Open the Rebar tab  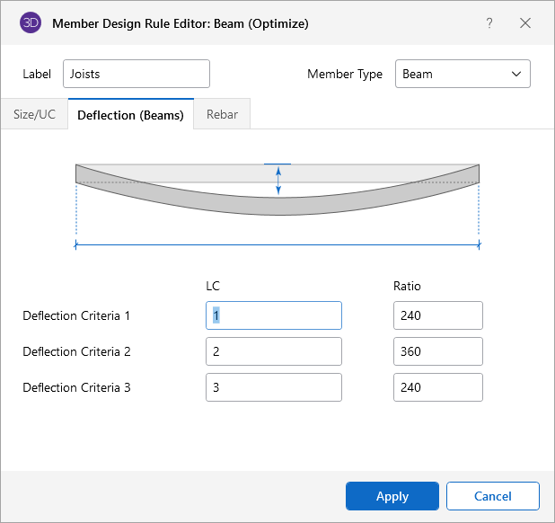tap(222, 114)
